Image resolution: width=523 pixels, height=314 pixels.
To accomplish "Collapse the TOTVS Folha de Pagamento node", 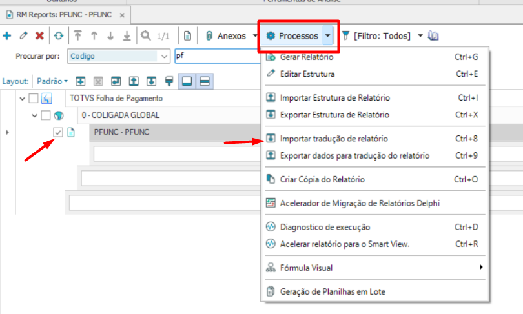I will (x=22, y=99).
